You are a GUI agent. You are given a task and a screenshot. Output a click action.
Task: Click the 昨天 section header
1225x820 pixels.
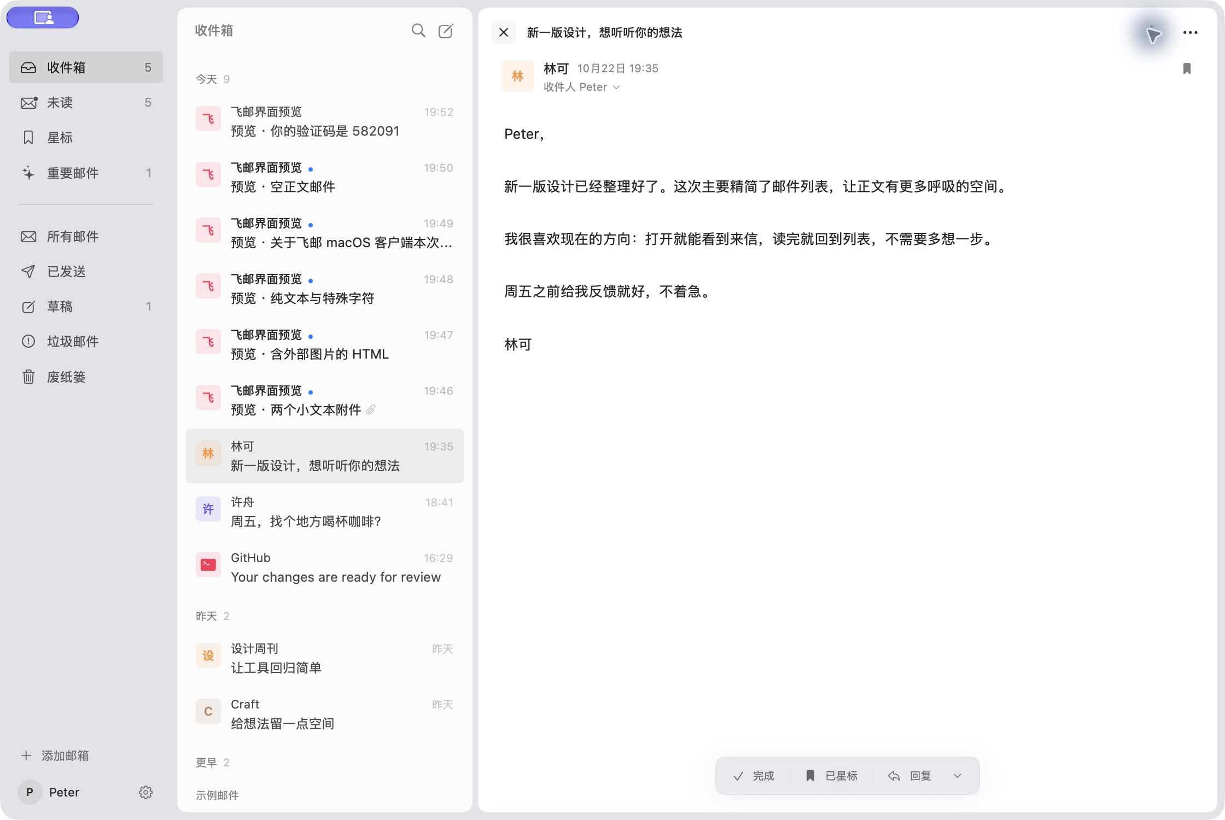(x=213, y=616)
